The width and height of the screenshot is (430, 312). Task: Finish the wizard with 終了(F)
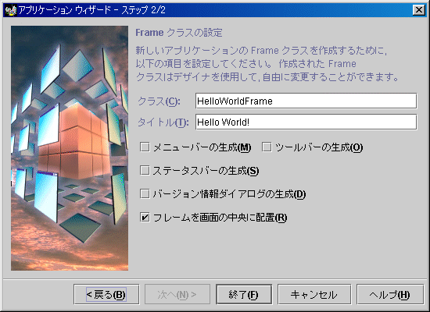click(x=244, y=295)
